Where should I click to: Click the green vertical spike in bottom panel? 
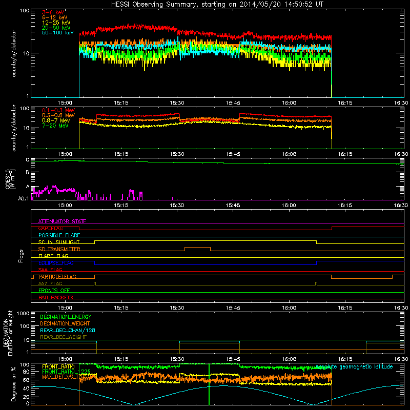[209, 384]
